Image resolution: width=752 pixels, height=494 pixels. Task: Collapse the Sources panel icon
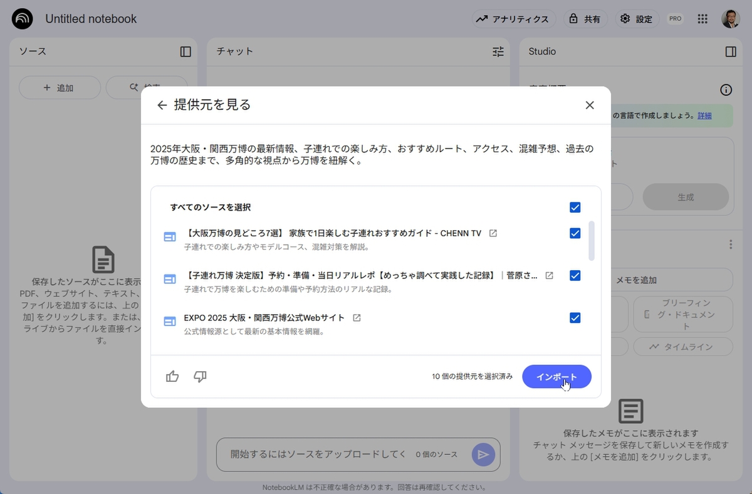pos(185,51)
